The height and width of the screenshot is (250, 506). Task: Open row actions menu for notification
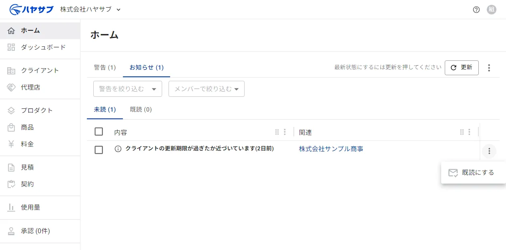[489, 151]
